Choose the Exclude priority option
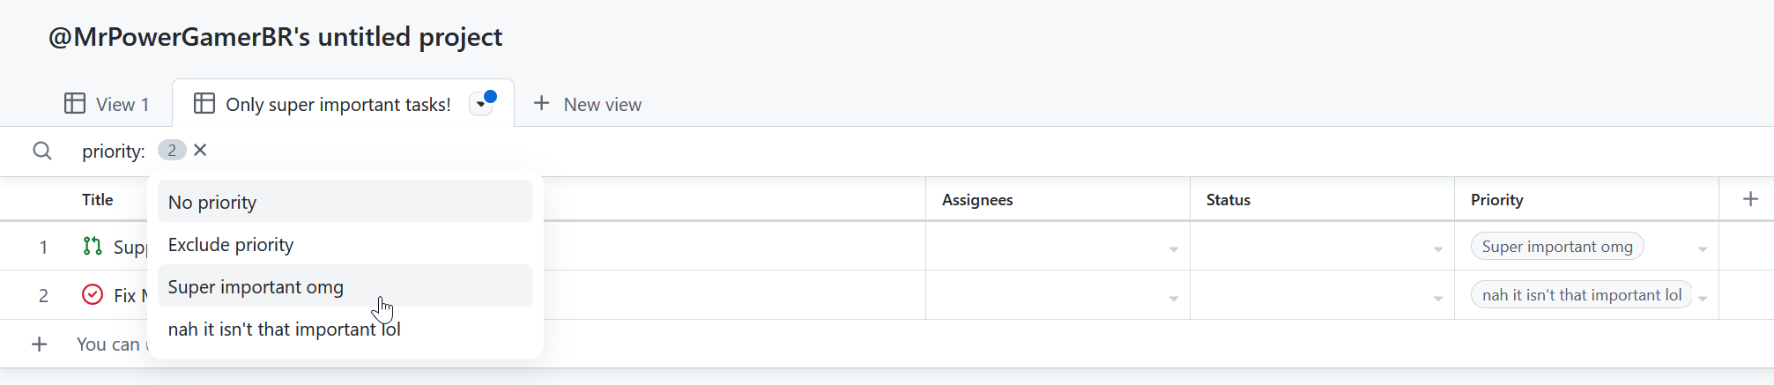 click(x=345, y=244)
